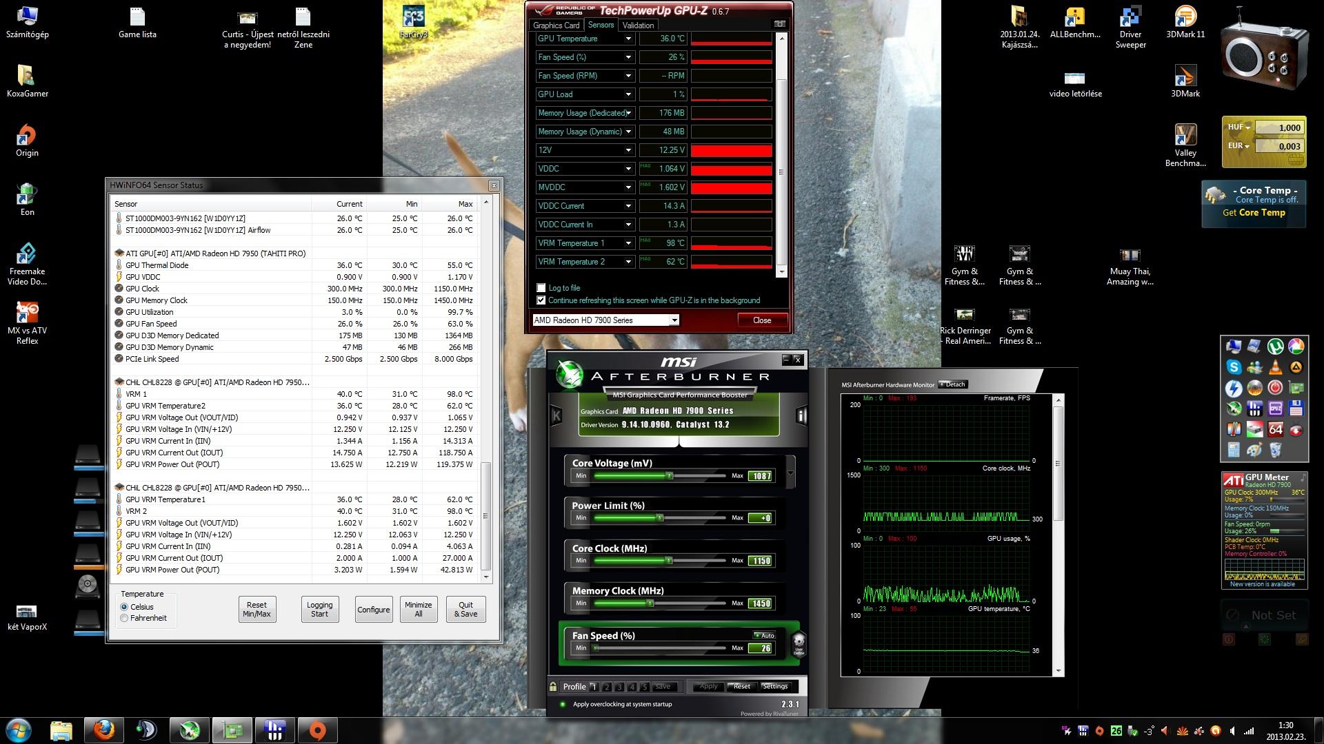
Task: Open MSI Afterburner Kombustor K icon
Action: click(556, 415)
